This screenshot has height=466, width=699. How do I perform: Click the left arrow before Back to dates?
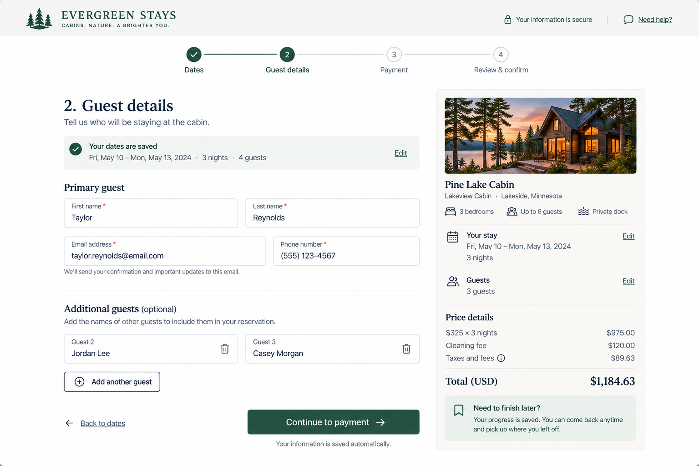[69, 423]
